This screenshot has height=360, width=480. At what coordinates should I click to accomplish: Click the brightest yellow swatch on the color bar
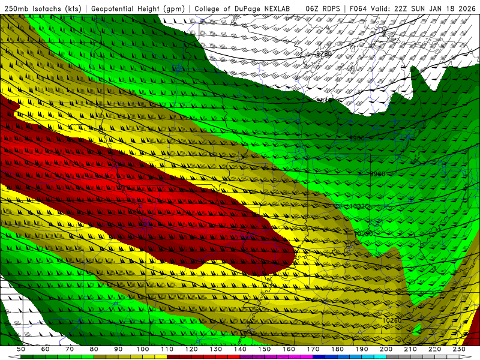(161, 356)
